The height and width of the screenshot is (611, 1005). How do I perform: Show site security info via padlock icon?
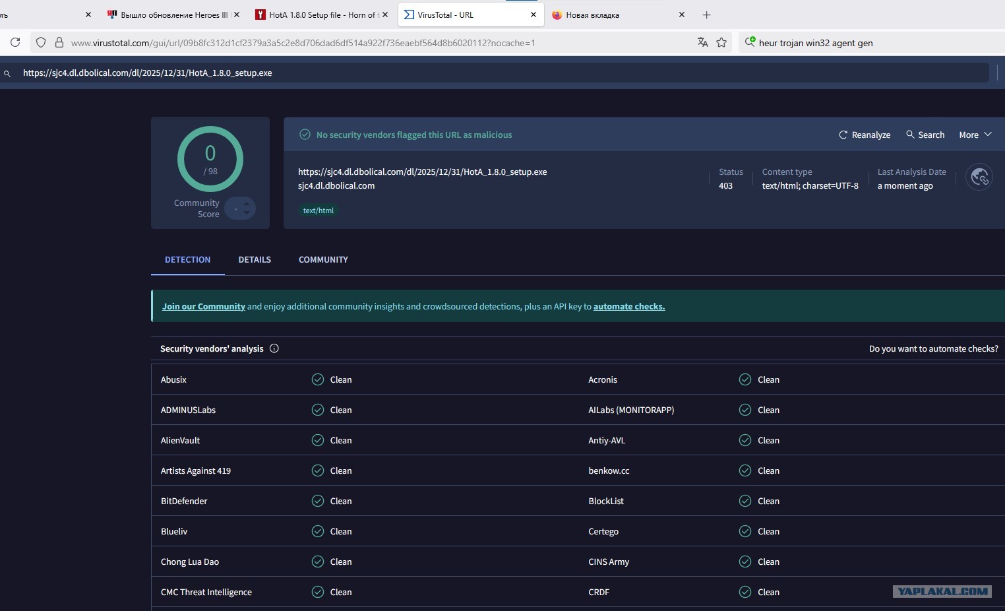59,42
